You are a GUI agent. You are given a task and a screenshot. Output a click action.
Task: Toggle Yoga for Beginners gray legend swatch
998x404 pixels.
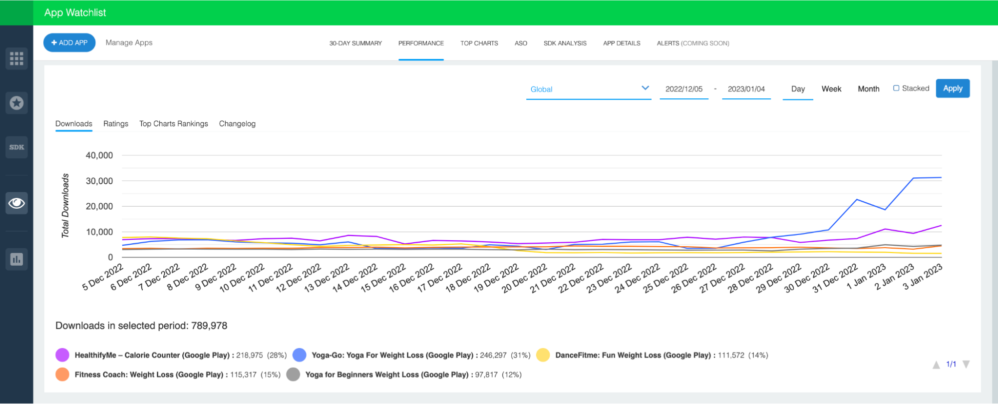294,375
